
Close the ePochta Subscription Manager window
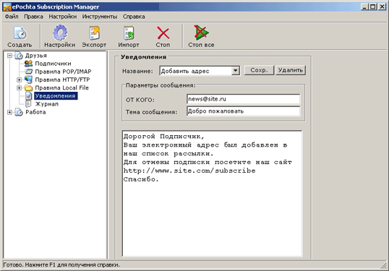(382, 7)
